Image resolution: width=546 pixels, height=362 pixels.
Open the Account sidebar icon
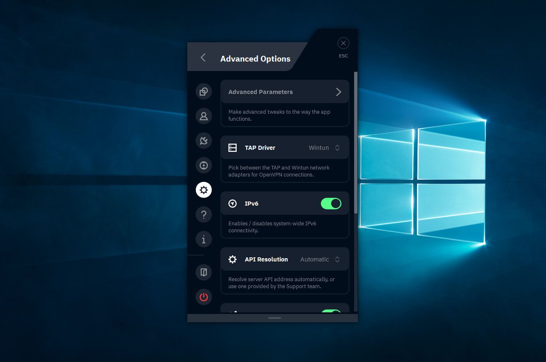coord(204,116)
